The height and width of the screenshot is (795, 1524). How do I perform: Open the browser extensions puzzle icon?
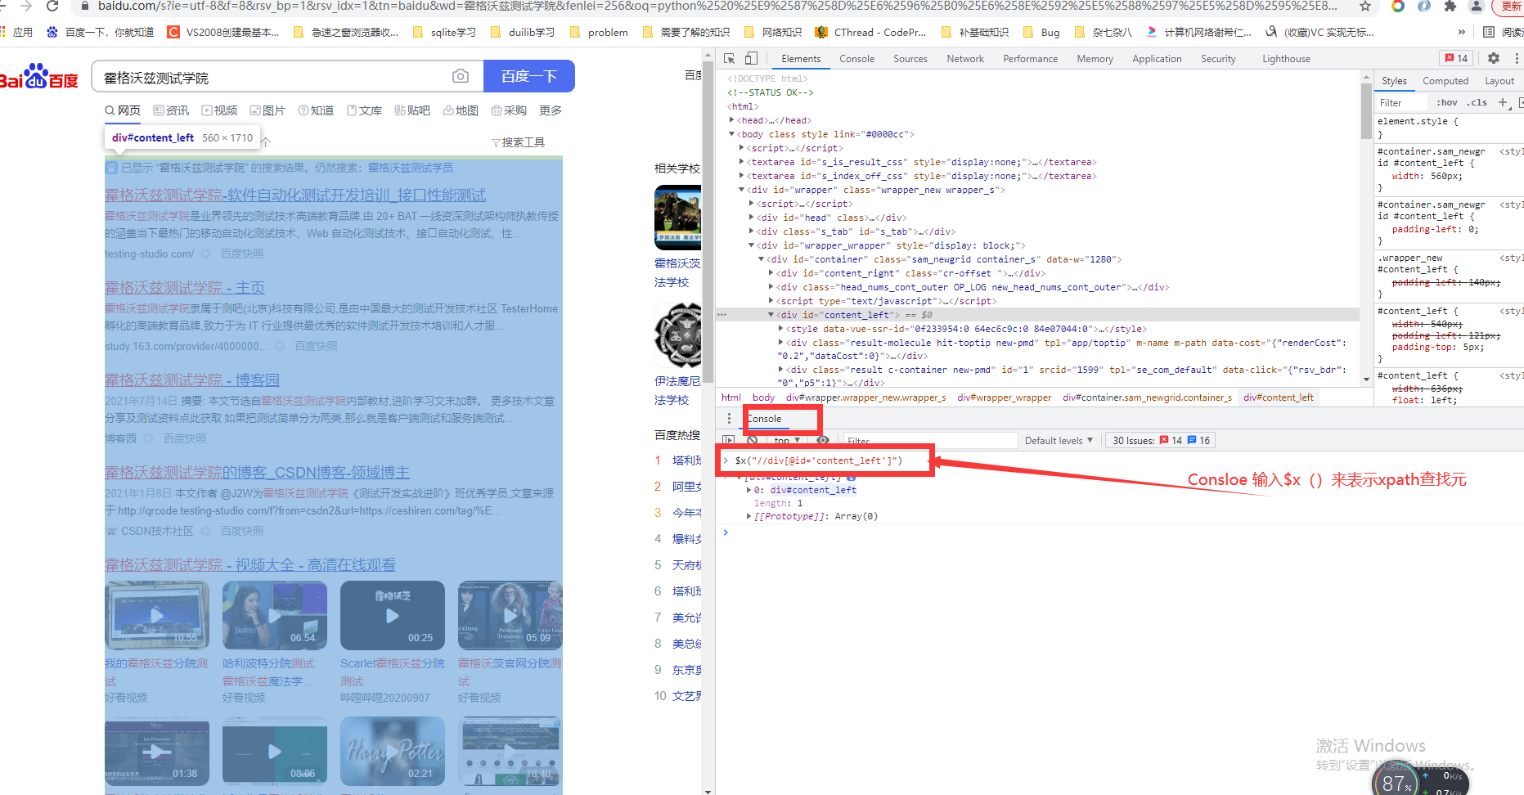(1450, 6)
